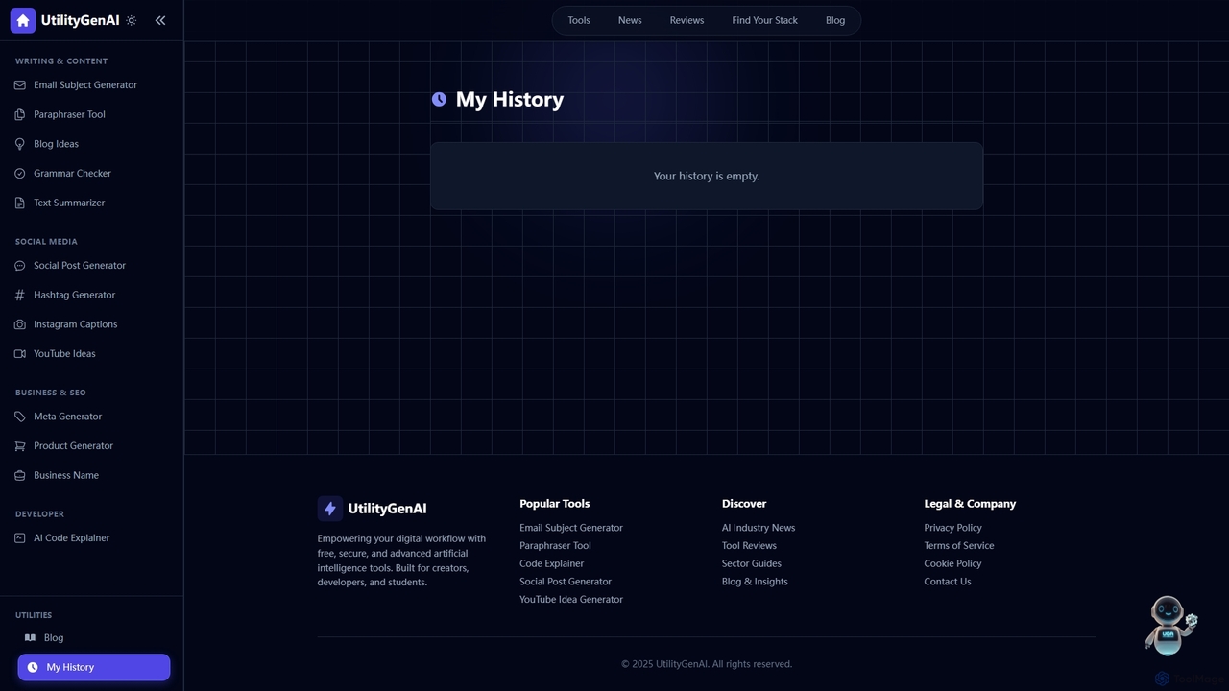The height and width of the screenshot is (691, 1229).
Task: Collapse the sidebar with double-chevron icon
Action: pos(160,20)
